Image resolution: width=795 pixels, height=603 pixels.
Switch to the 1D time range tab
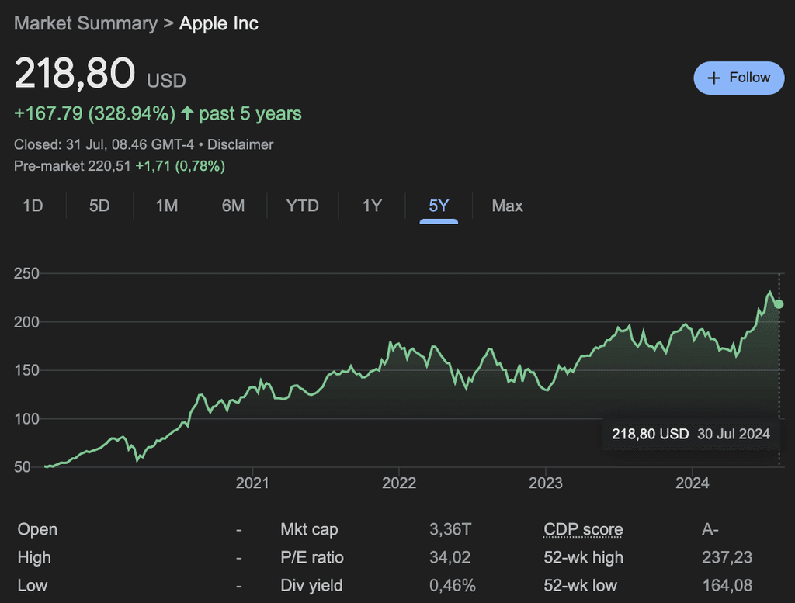pos(34,206)
